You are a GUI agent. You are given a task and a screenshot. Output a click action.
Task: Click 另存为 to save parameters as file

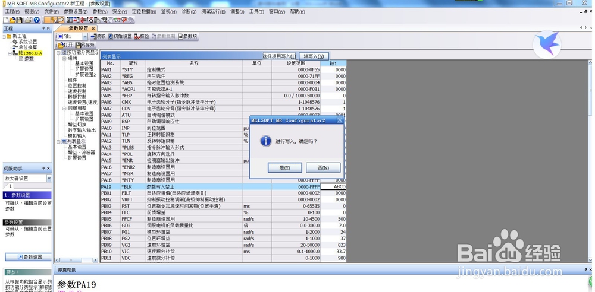84,45
